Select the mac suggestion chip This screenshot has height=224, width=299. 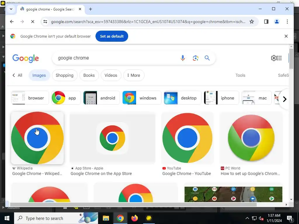point(256,98)
